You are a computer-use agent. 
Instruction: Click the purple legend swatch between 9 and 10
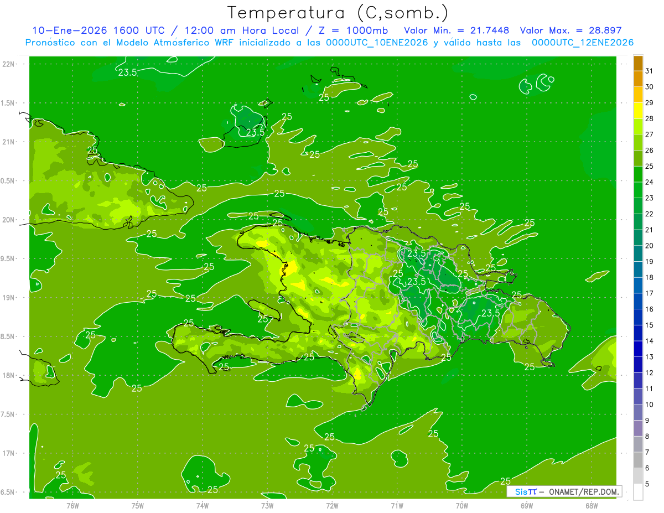pos(638,412)
